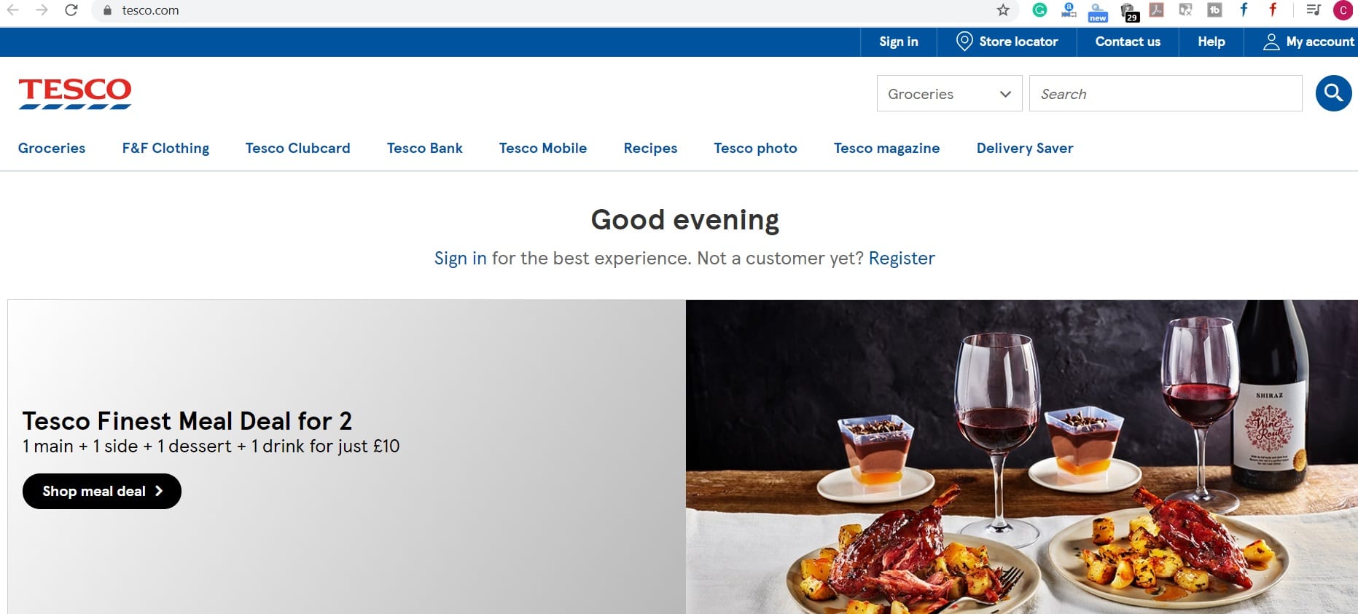
Task: Click the Tesco logo
Action: click(75, 93)
